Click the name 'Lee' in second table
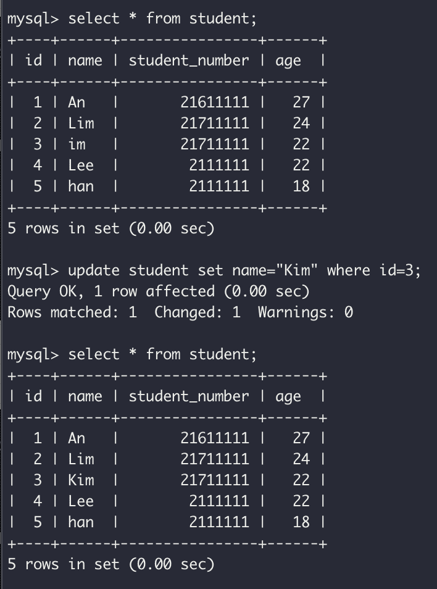This screenshot has width=437, height=589. pyautogui.click(x=81, y=501)
